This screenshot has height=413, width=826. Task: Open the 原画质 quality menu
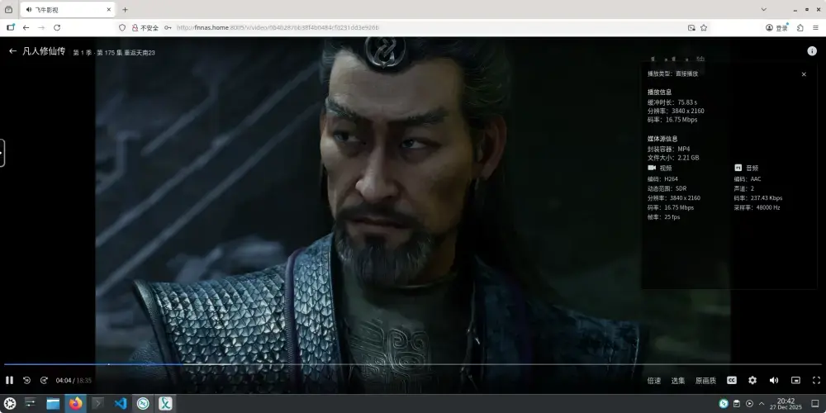[x=705, y=381]
